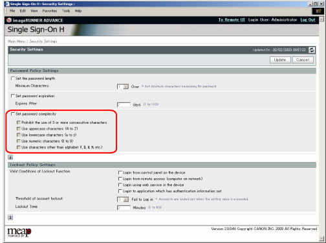Enable Set the password length checkbox

13,78
